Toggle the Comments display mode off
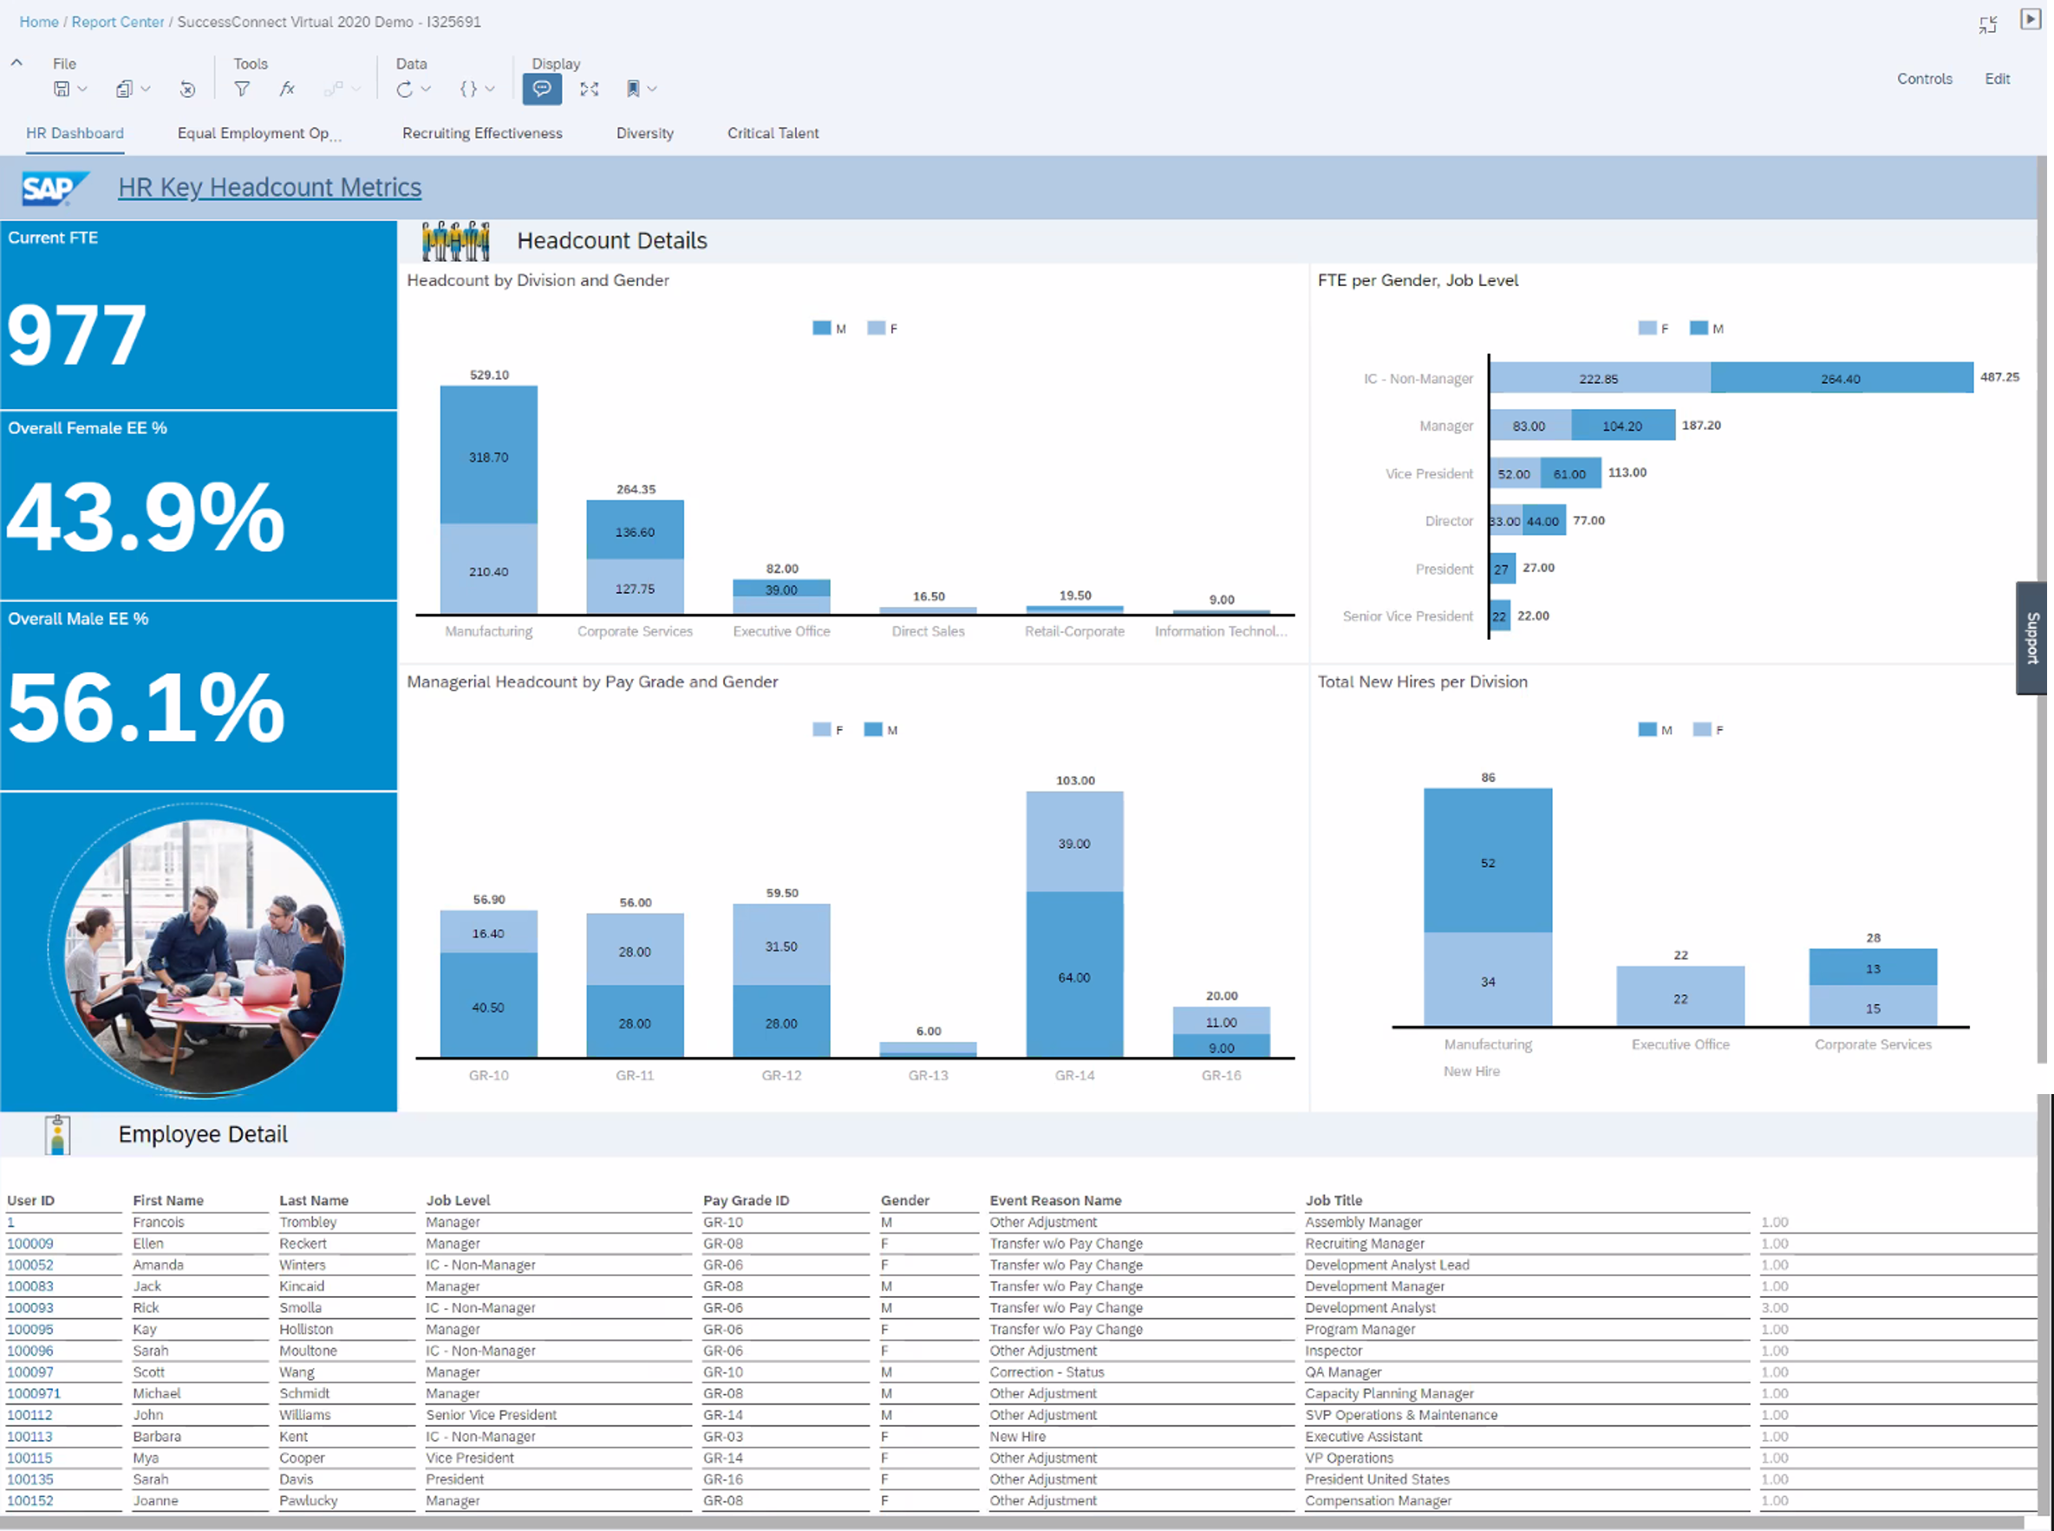2054x1531 pixels. [542, 88]
